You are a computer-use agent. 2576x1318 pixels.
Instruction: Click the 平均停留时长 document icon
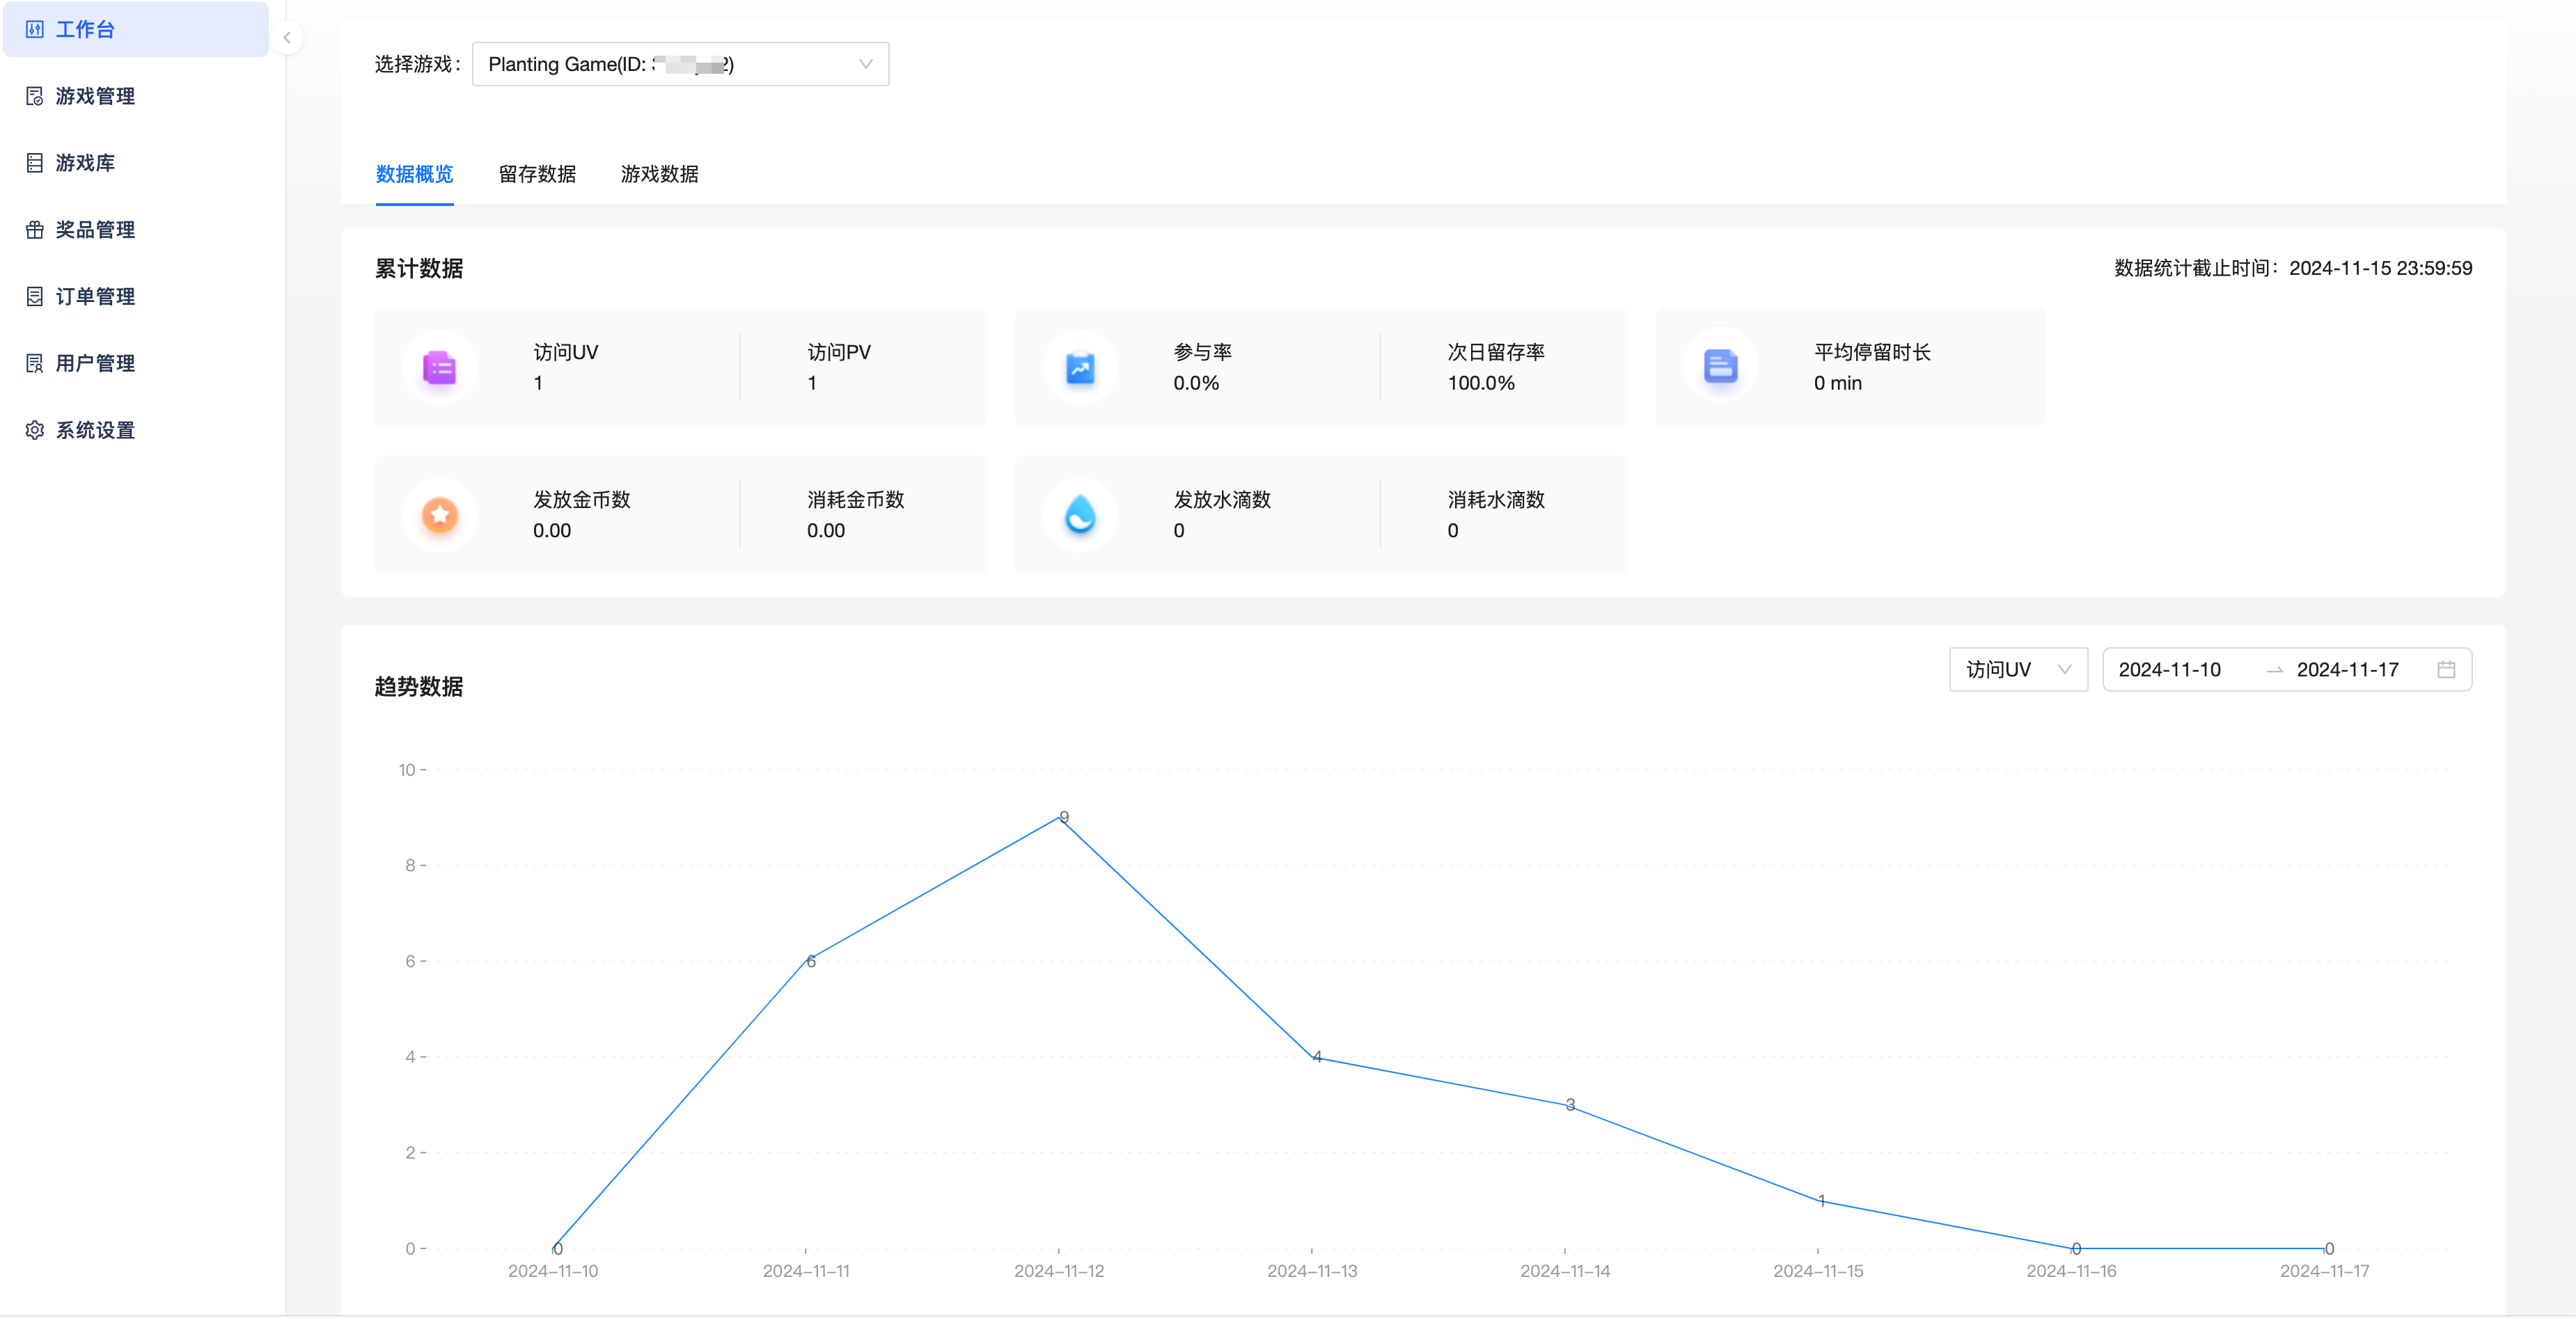point(1720,367)
